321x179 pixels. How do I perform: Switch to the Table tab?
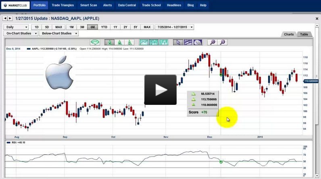304,34
